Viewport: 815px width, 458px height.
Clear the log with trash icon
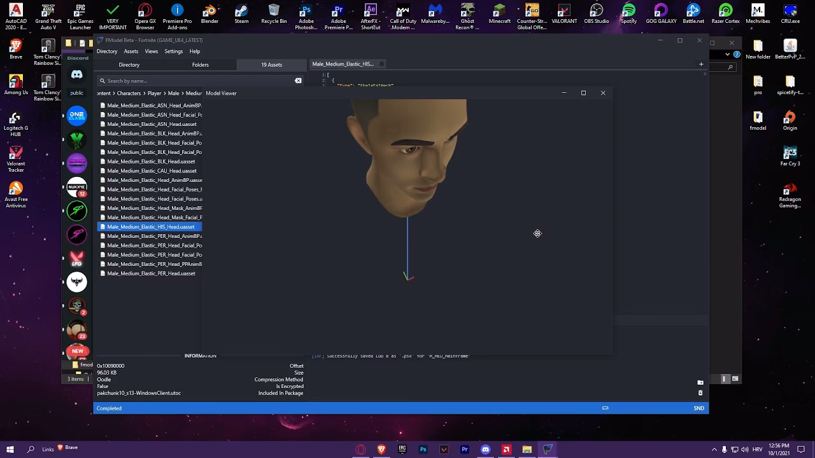point(700,393)
